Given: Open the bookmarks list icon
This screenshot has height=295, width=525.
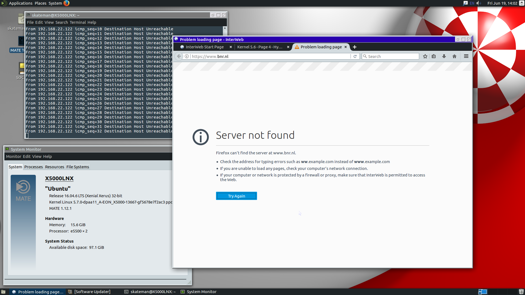Looking at the screenshot, I should (x=434, y=56).
